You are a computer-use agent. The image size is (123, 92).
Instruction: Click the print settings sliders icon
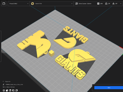tap(77, 4)
